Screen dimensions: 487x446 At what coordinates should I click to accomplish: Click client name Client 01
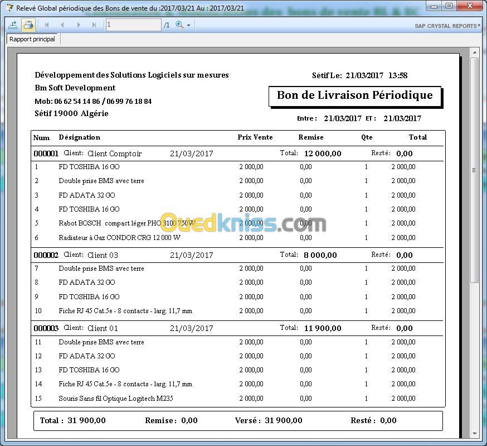[103, 328]
